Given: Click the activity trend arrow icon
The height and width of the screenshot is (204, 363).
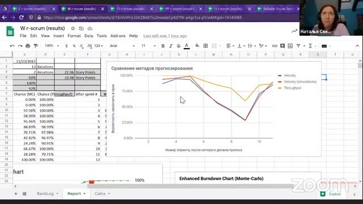Looking at the screenshot, I should [294, 31].
